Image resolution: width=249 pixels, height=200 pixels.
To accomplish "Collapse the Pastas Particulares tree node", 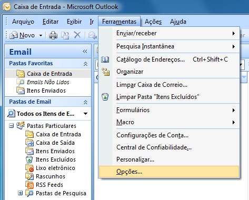I will (11, 126).
